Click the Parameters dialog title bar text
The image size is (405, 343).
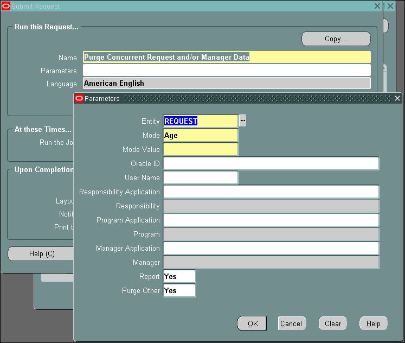tap(102, 98)
